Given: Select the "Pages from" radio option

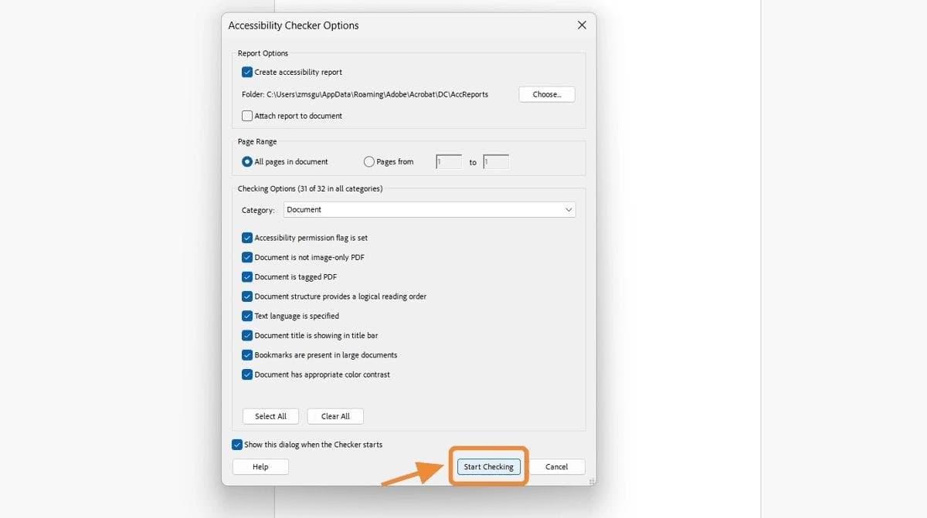Looking at the screenshot, I should pos(368,161).
